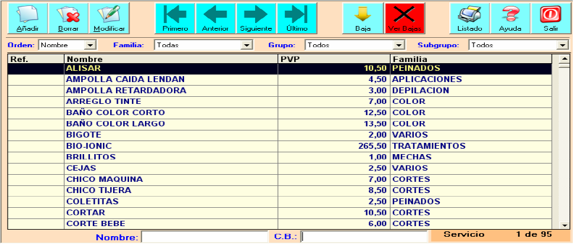Click the MECHAS family cell
The width and height of the screenshot is (573, 245).
[x=471, y=157]
